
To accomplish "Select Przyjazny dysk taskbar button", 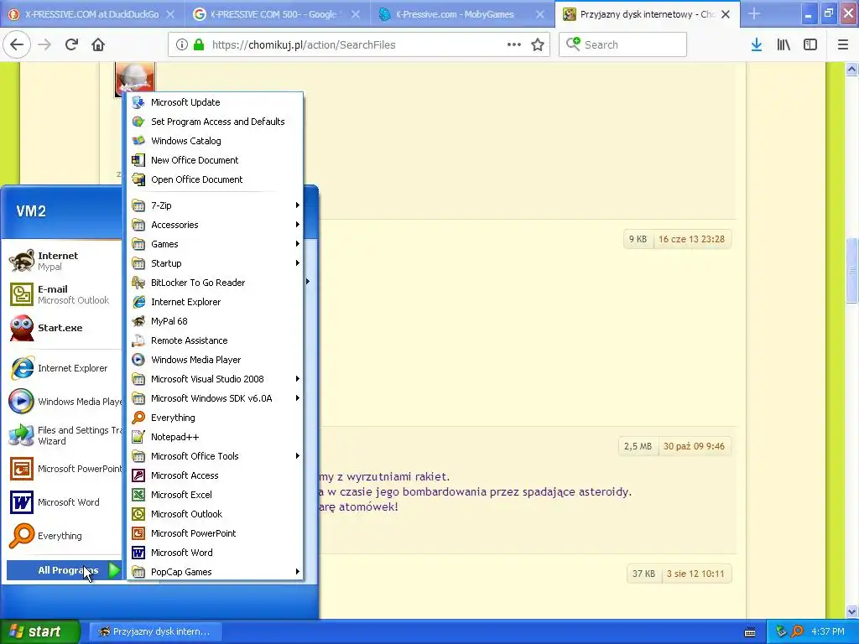I will [x=155, y=631].
